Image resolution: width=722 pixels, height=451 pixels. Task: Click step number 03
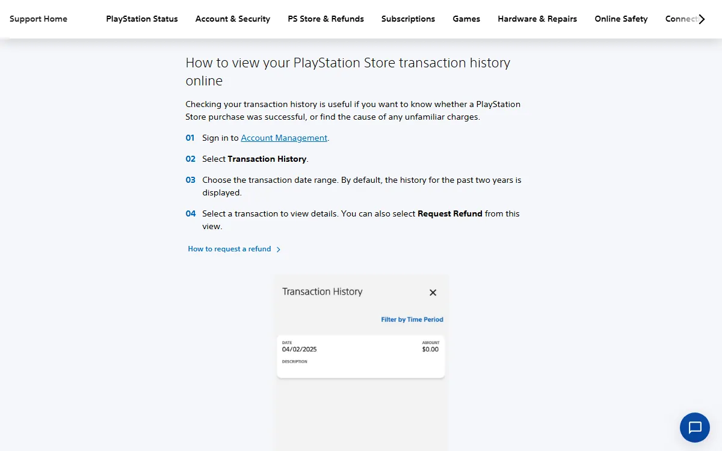click(190, 180)
